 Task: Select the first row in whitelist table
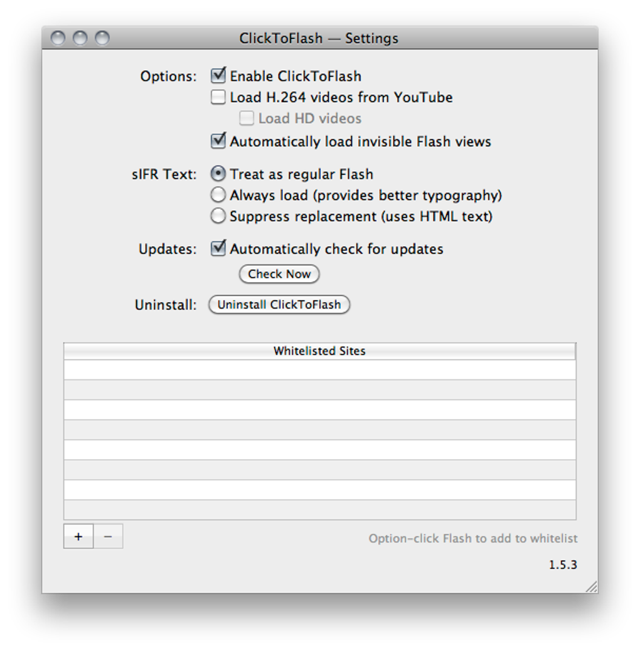pos(320,369)
